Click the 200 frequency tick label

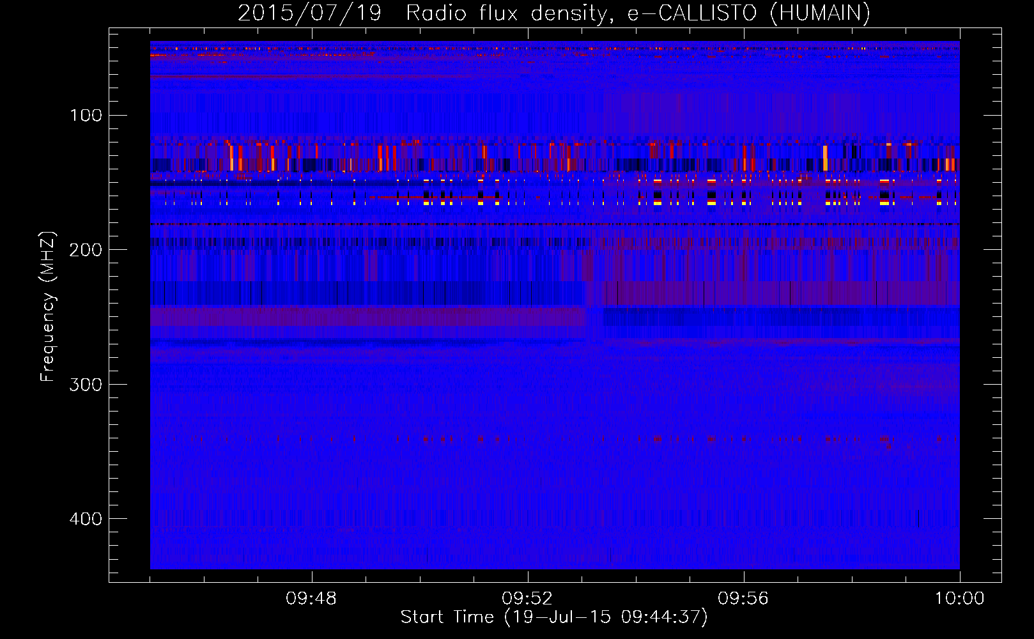(86, 250)
